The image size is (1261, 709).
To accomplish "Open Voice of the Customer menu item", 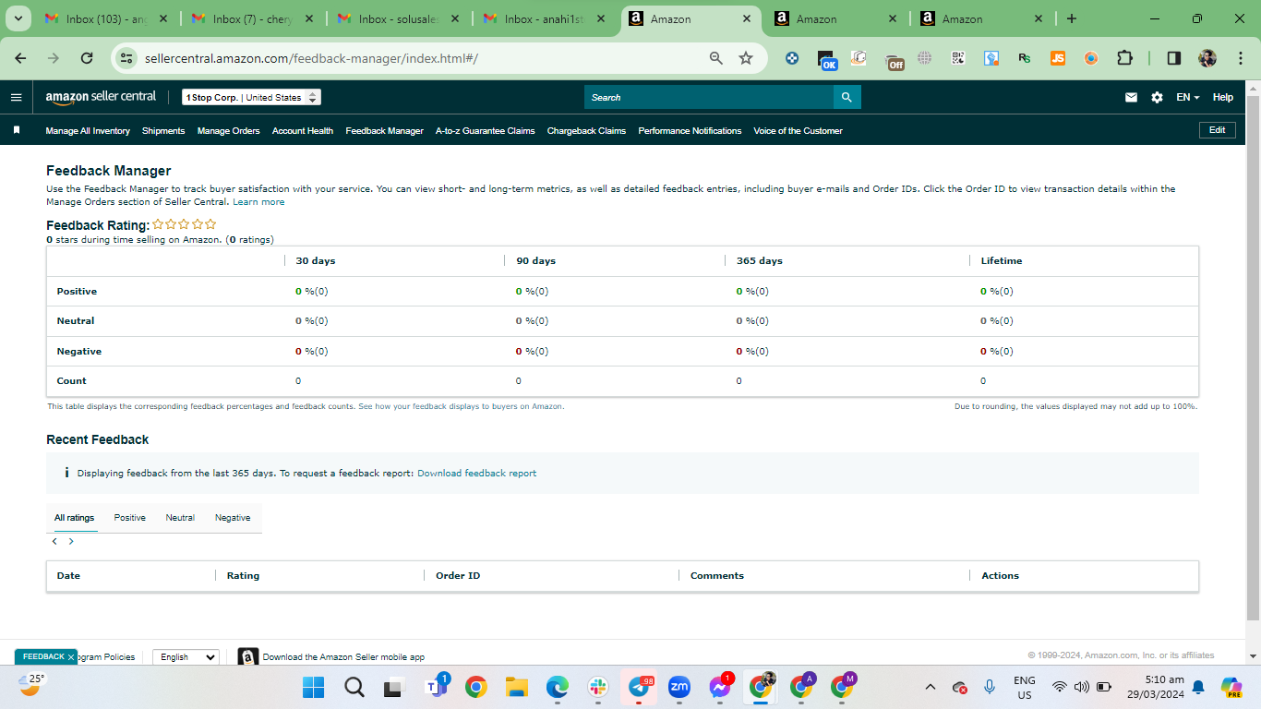I will (798, 131).
